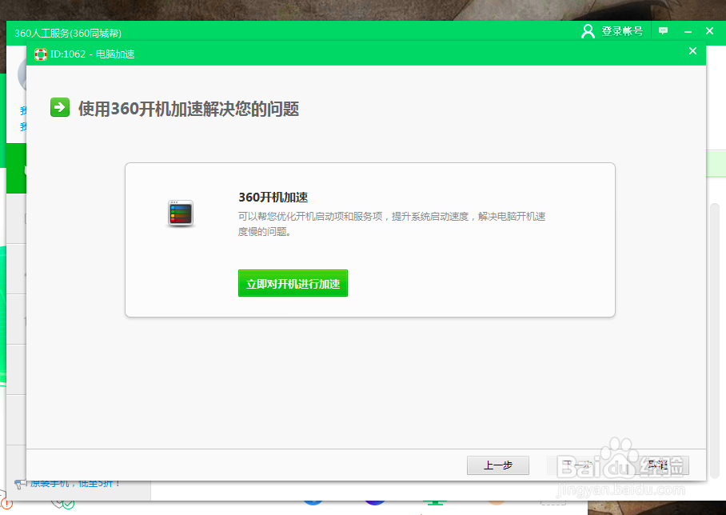Screen dimensions: 726x515
Task: Click the megaphone icon on the promo banner
Action: 18,483
